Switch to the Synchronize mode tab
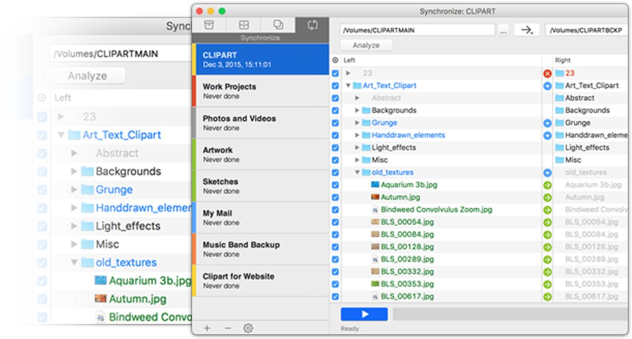 click(312, 25)
